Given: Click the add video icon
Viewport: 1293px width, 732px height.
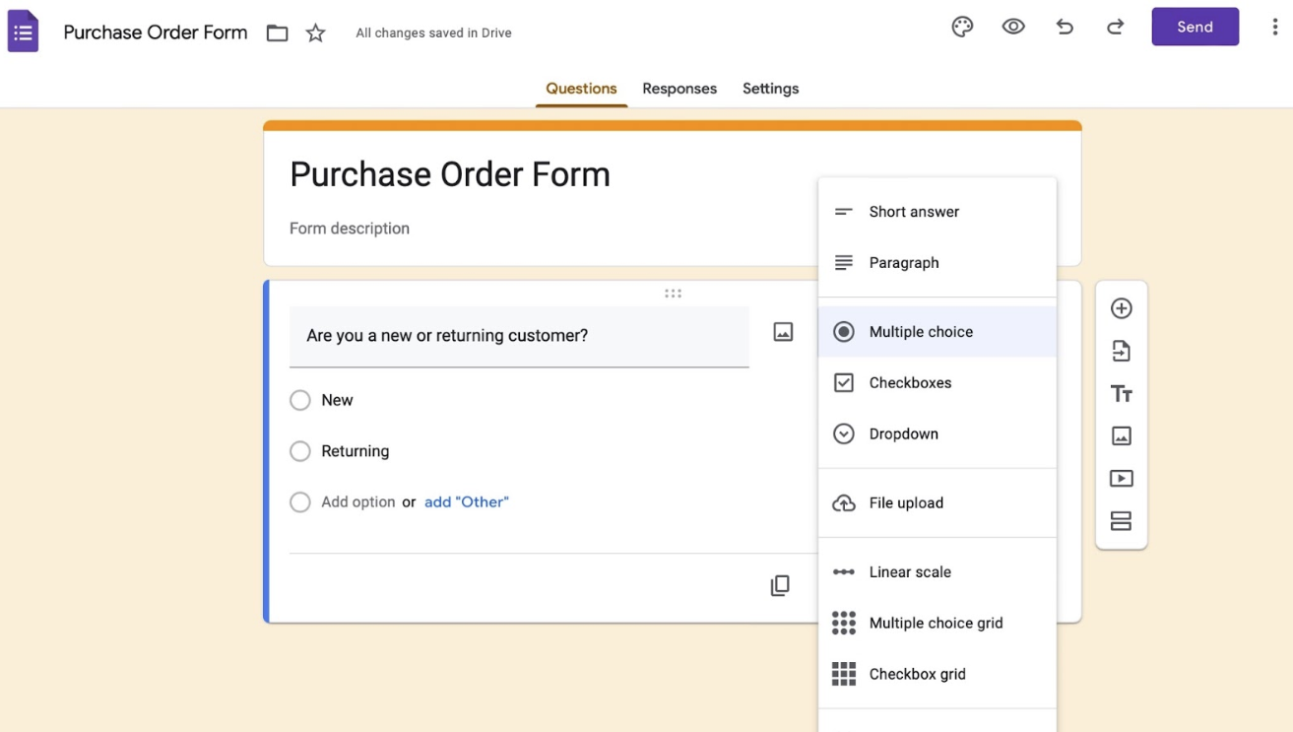Looking at the screenshot, I should tap(1121, 479).
